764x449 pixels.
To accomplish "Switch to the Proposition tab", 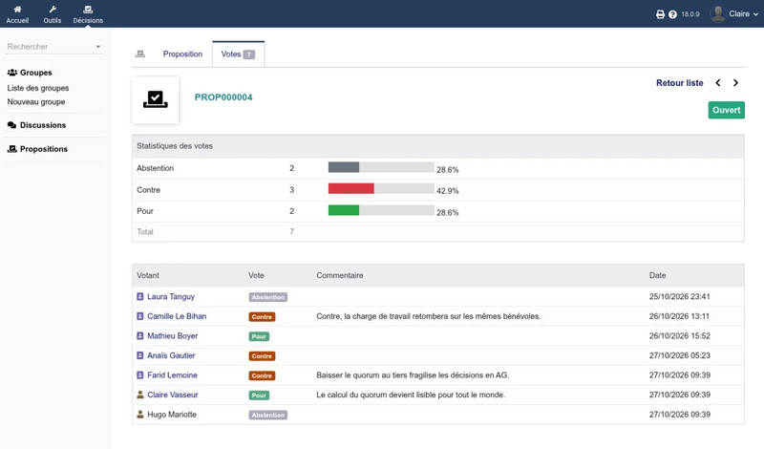I will pos(182,54).
